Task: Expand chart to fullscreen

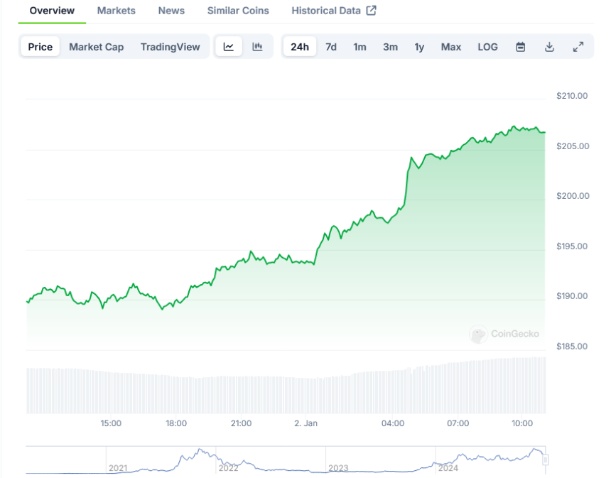Action: [578, 47]
